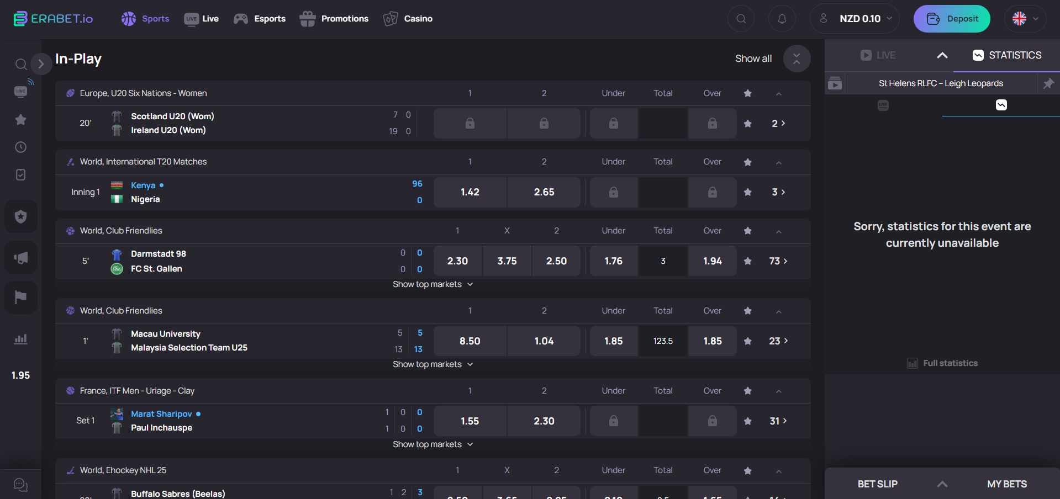The width and height of the screenshot is (1060, 499).
Task: Open the live chat support icon
Action: [x=20, y=485]
